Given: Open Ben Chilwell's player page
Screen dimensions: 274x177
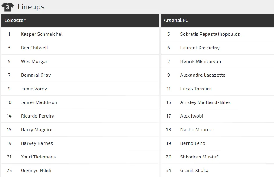Looking at the screenshot, I should pyautogui.click(x=34, y=48).
